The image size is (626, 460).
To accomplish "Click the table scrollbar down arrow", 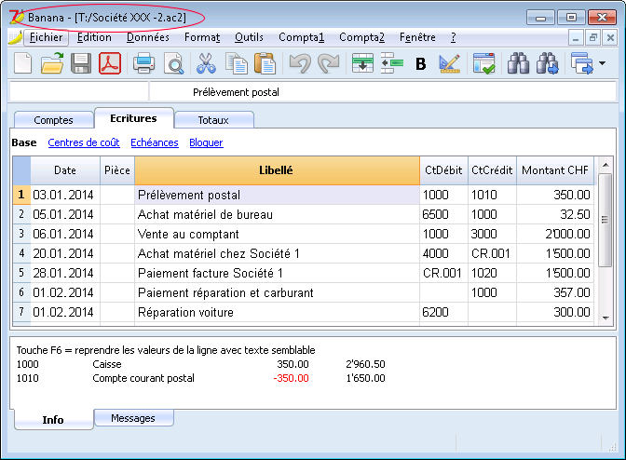I will 606,318.
